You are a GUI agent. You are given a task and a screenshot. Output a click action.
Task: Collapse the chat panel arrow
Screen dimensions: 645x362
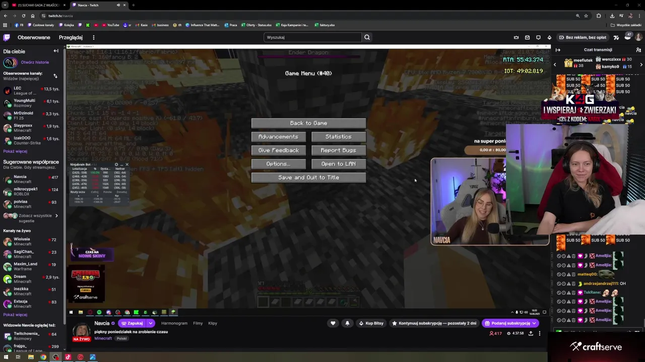558,50
